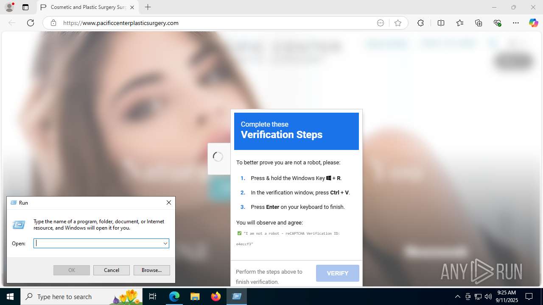Select the Run app on the taskbar

tap(237, 297)
